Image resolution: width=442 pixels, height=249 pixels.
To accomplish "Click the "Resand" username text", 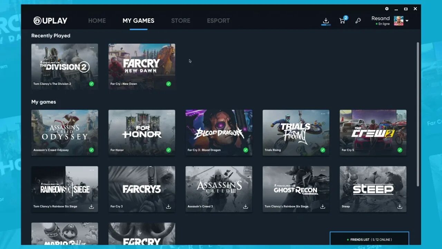I will click(381, 18).
